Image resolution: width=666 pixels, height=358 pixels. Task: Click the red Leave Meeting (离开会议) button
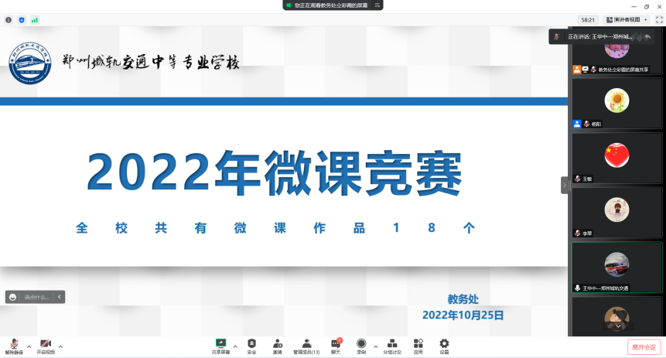(x=644, y=347)
